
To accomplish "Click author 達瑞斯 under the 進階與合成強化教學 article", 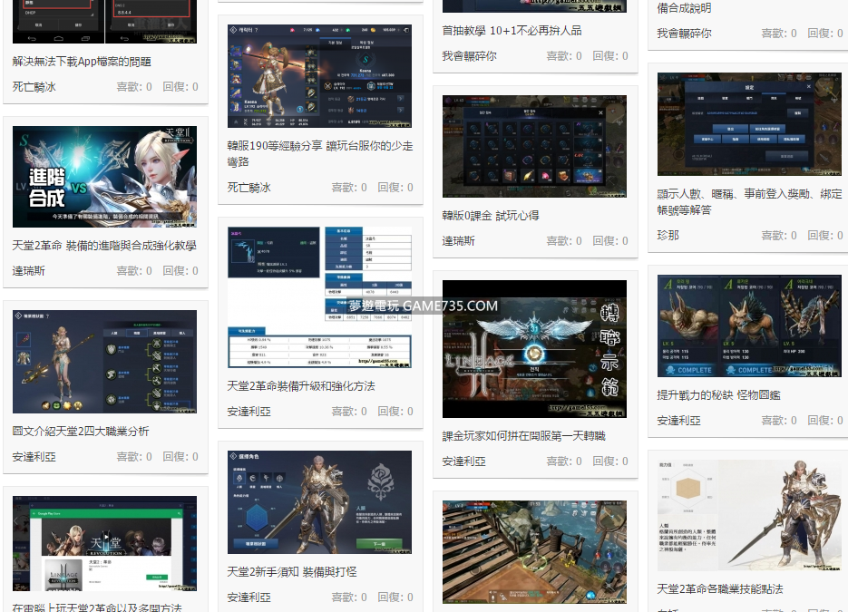I will point(29,270).
